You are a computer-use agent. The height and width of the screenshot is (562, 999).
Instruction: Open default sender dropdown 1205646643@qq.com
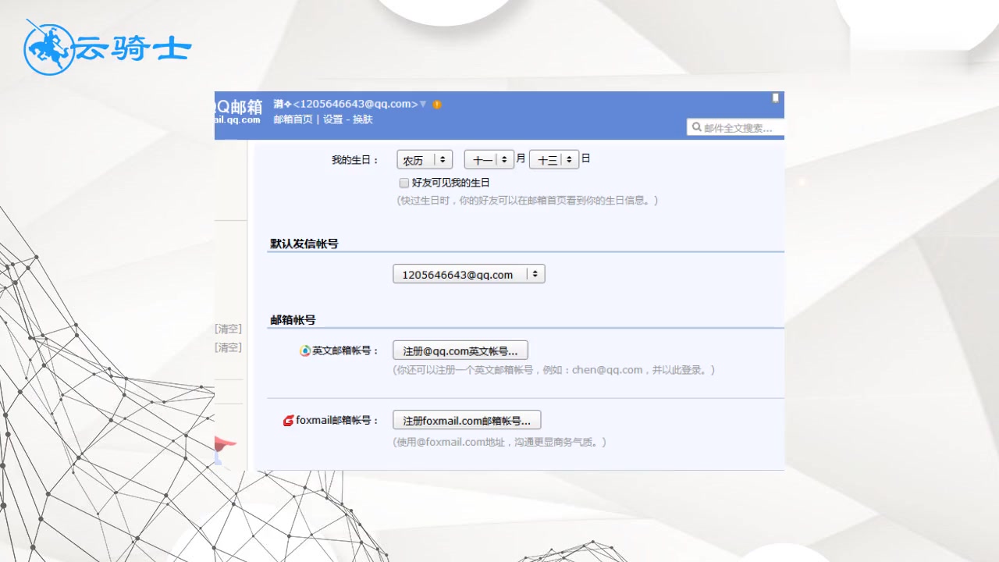(x=468, y=274)
